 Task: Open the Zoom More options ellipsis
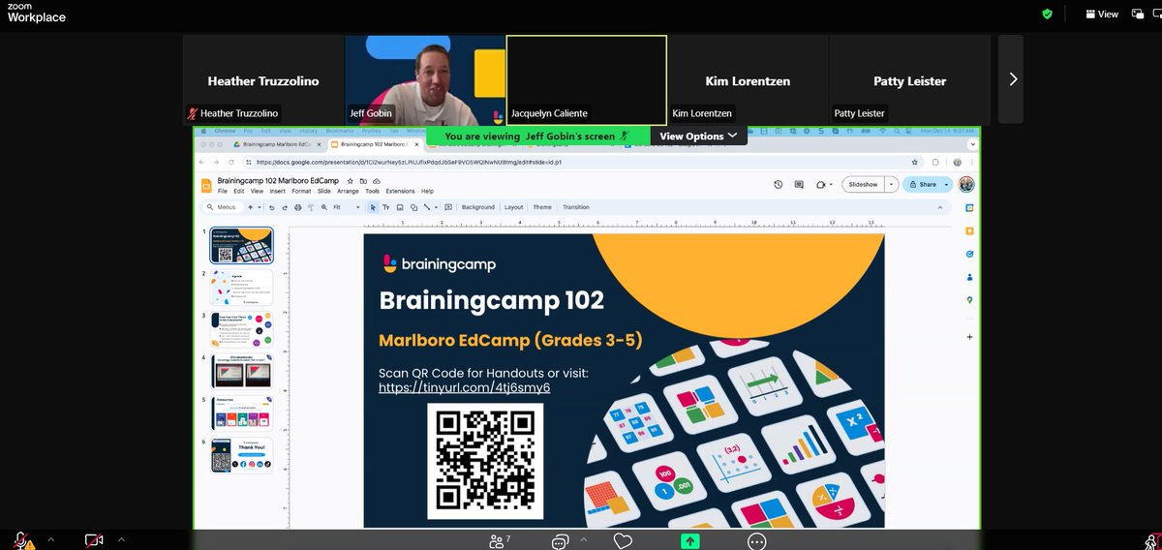[x=757, y=540]
